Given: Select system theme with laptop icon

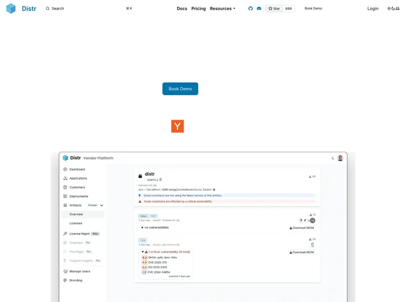Looking at the screenshot, I should coord(398,8).
